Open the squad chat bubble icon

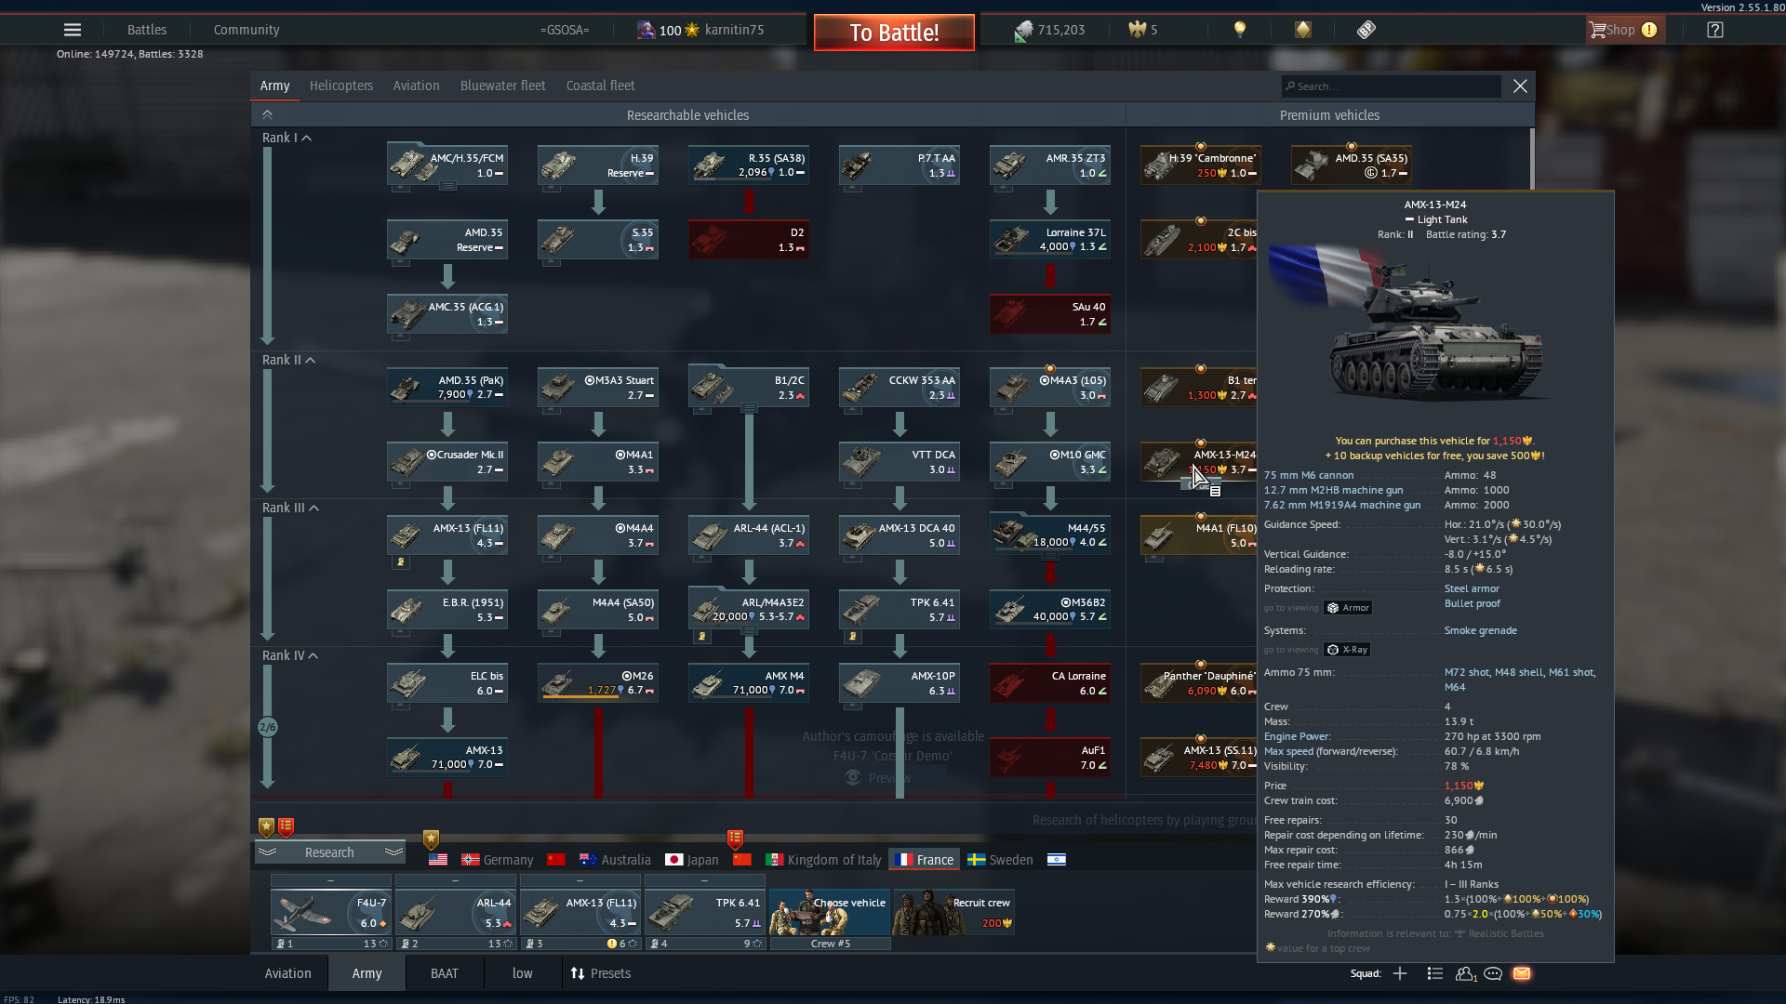pyautogui.click(x=1493, y=973)
